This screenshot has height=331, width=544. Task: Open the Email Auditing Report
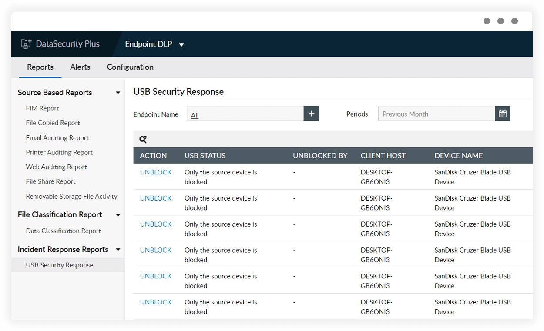click(57, 137)
